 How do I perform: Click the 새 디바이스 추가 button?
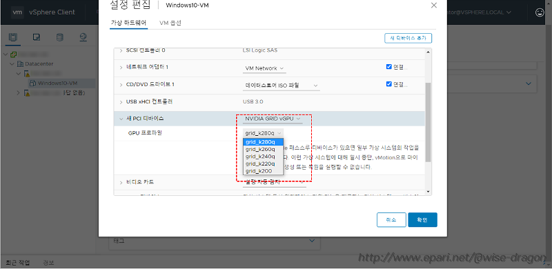point(408,38)
